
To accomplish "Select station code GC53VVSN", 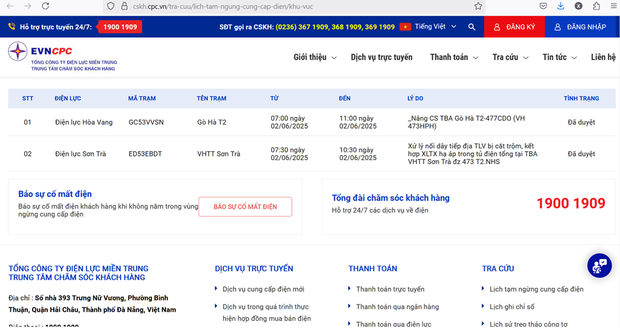I will [x=146, y=123].
